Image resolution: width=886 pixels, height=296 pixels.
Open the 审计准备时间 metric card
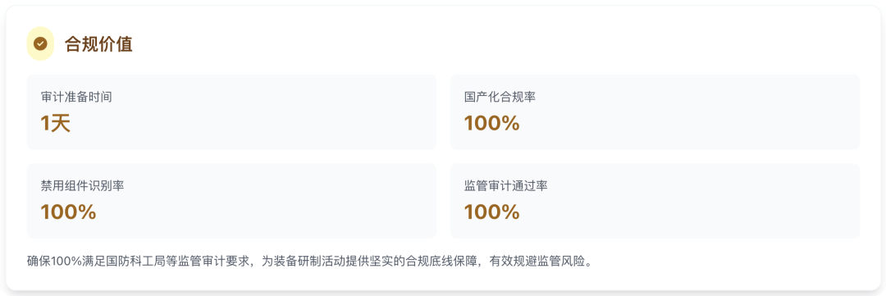tap(231, 112)
